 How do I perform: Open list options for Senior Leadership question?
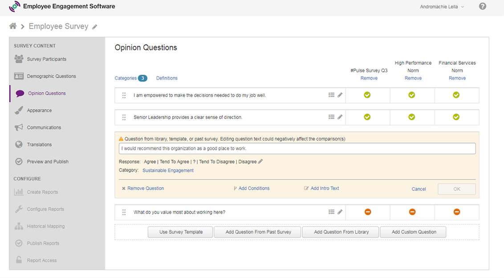click(x=331, y=117)
